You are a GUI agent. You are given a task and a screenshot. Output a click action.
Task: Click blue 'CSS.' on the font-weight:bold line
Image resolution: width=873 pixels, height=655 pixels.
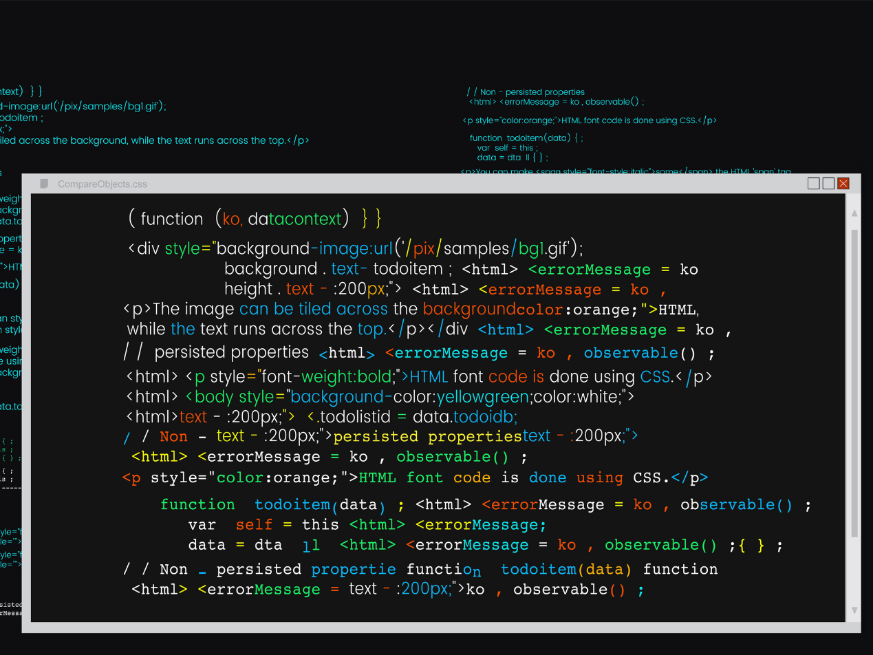[656, 377]
